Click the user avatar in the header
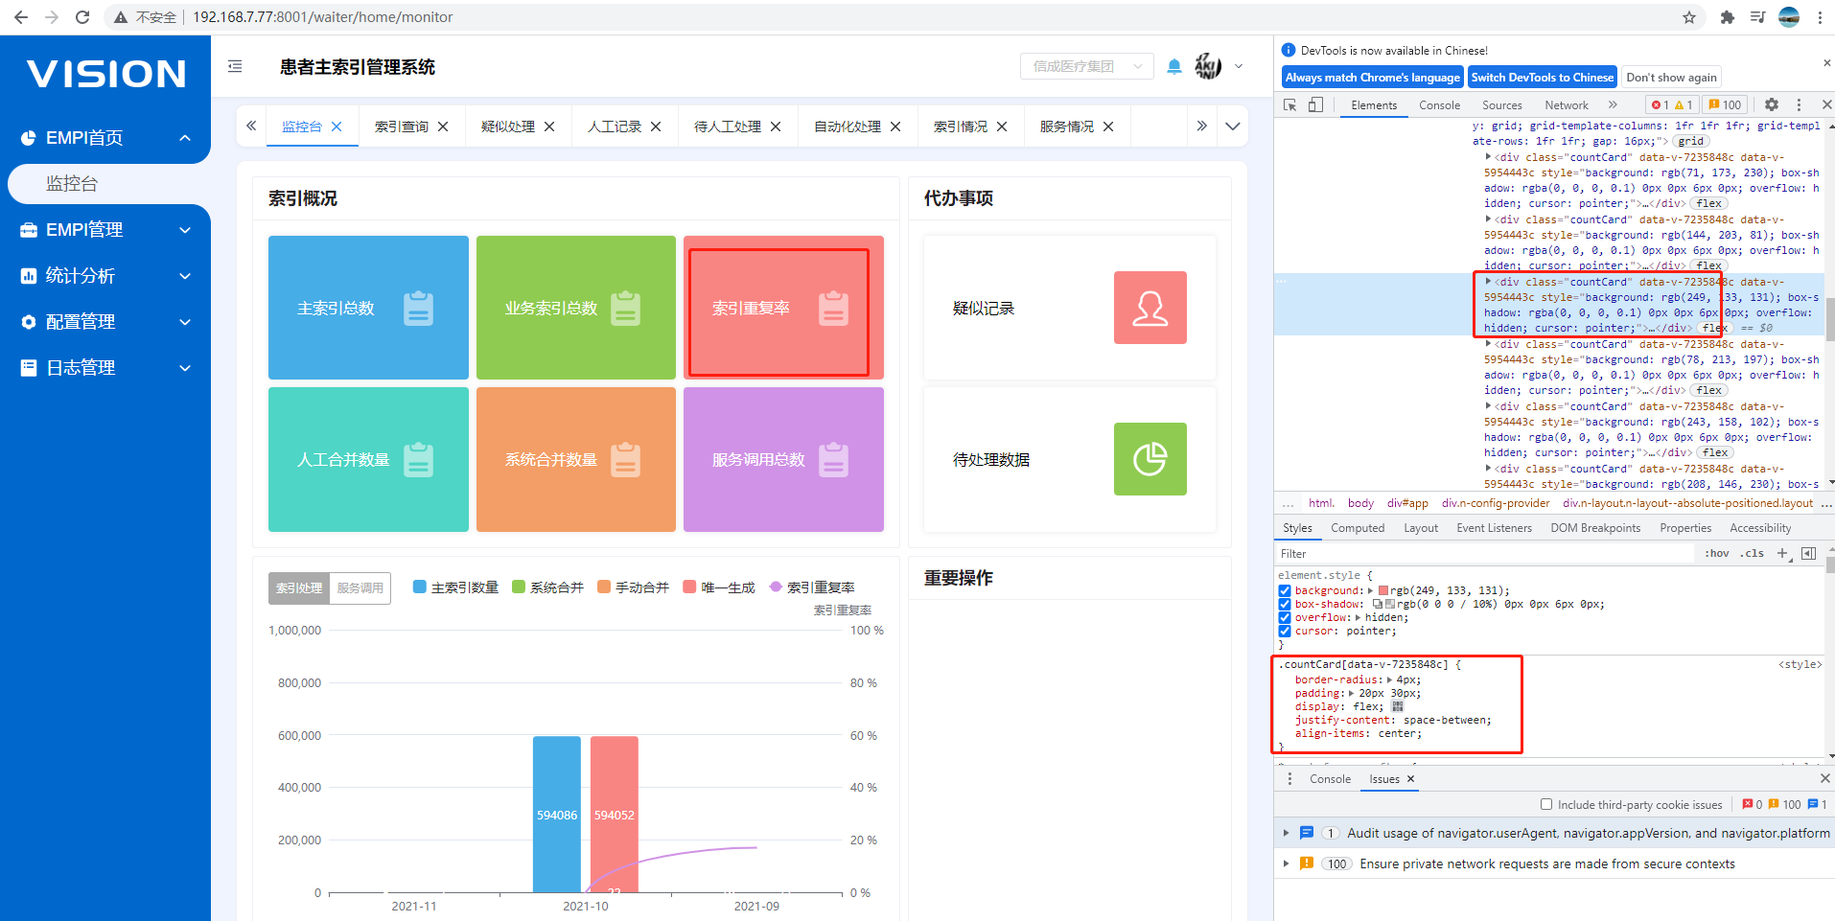Viewport: 1835px width, 921px height. 1208,66
